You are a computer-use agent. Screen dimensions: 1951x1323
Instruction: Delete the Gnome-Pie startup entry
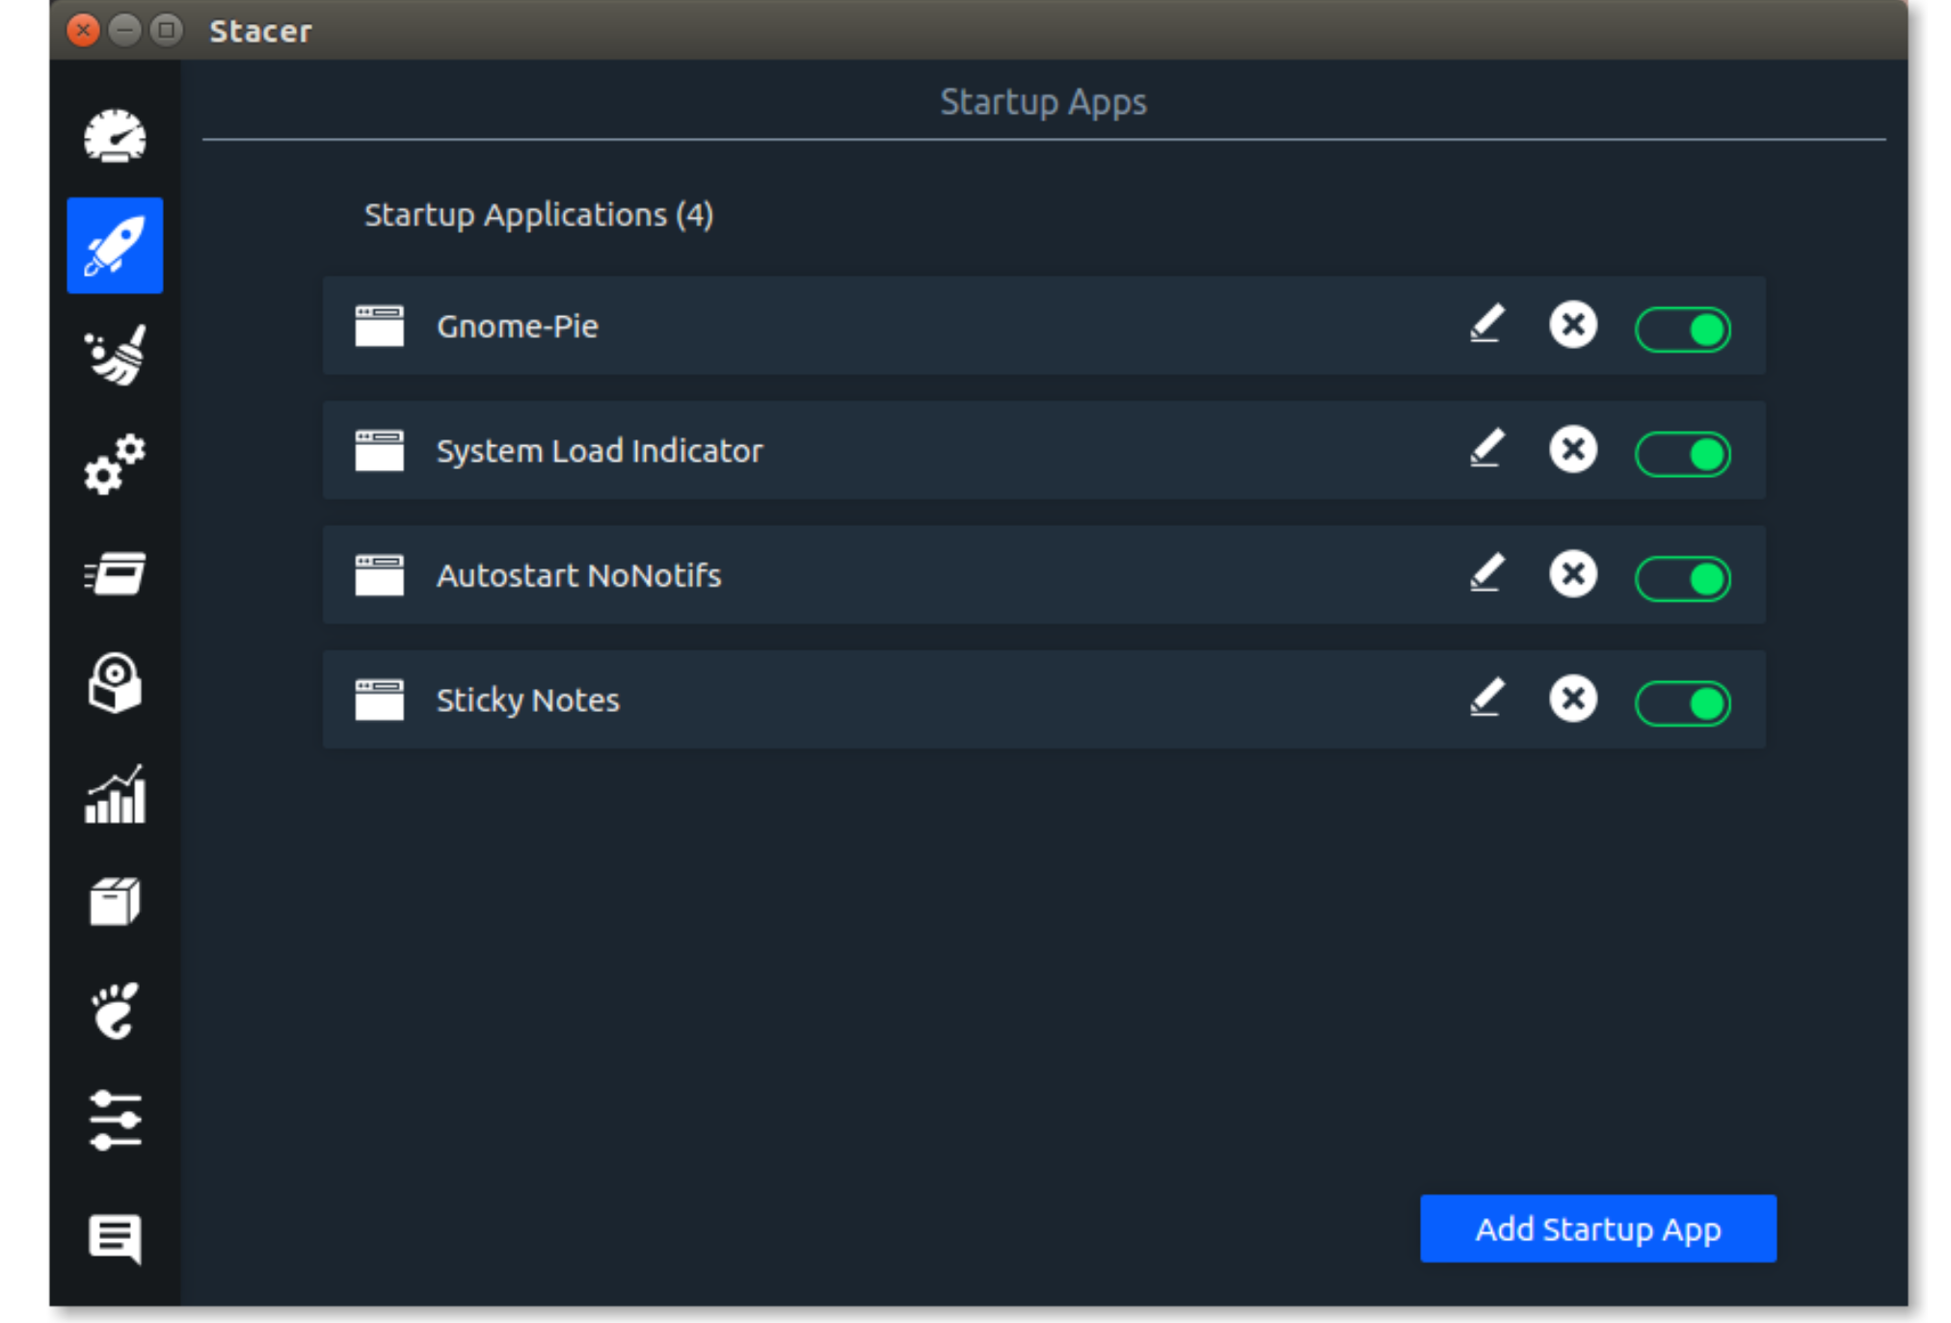[x=1573, y=325]
